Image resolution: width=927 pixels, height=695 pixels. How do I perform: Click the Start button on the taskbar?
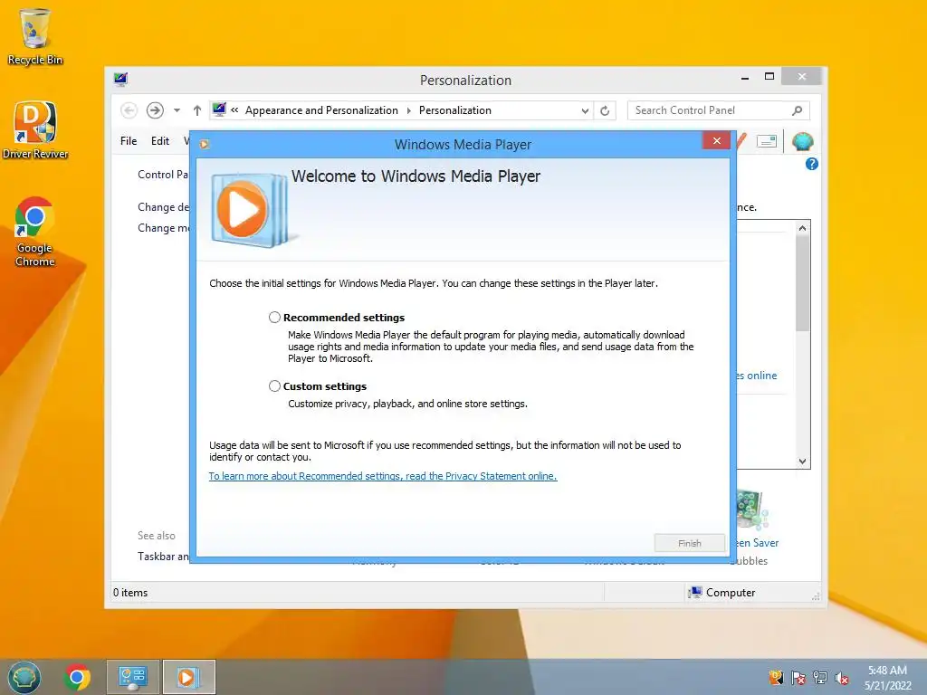pos(24,677)
